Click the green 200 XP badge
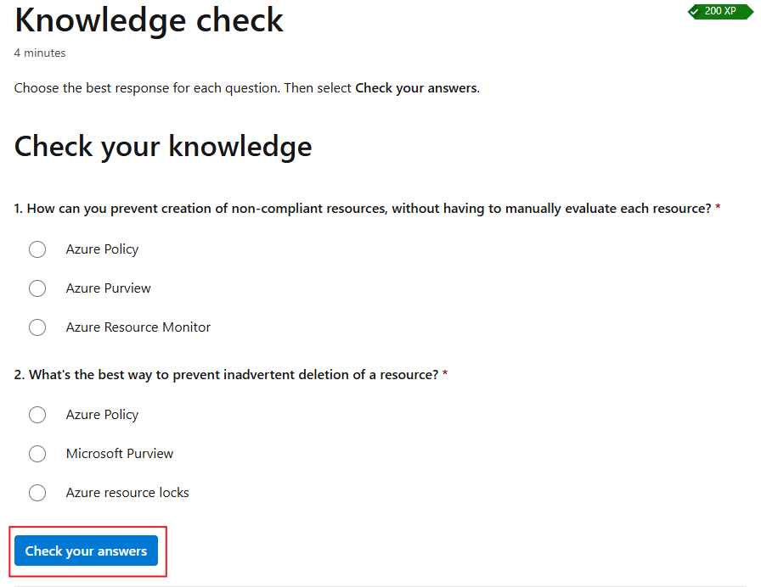761x587 pixels. tap(720, 12)
